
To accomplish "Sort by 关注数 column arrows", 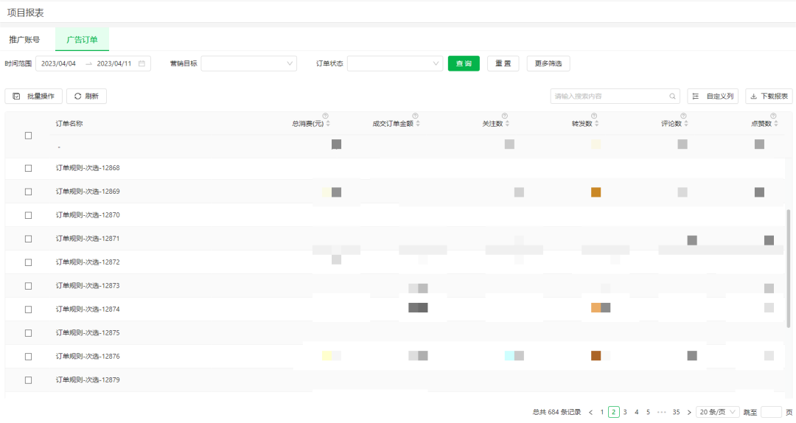I will (507, 123).
